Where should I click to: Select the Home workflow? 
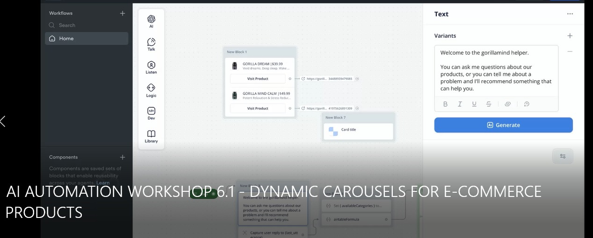click(87, 38)
